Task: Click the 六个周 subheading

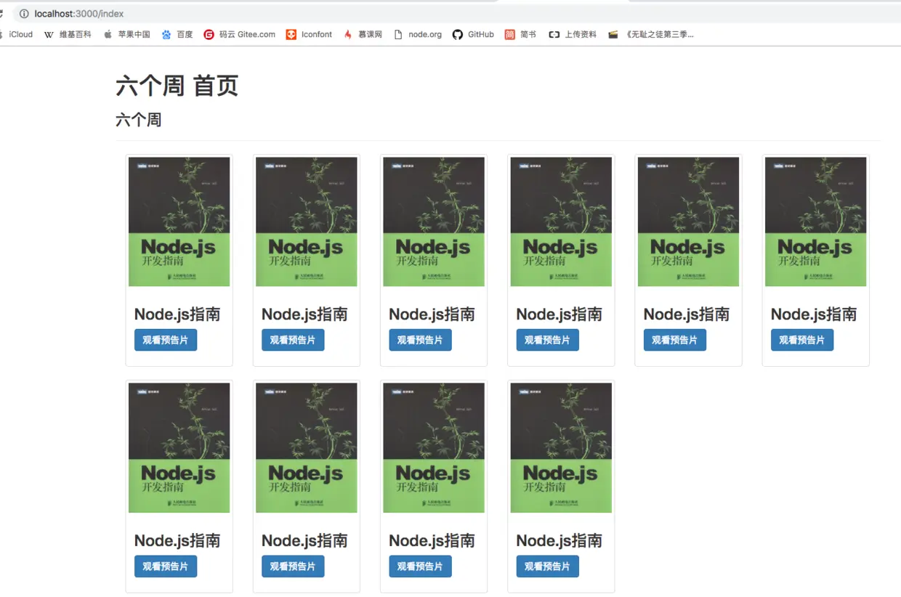Action: [x=139, y=120]
